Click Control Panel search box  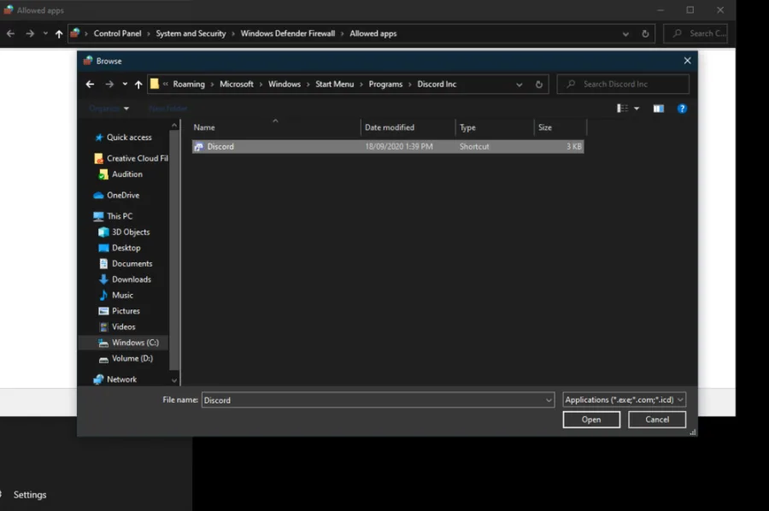pos(696,33)
